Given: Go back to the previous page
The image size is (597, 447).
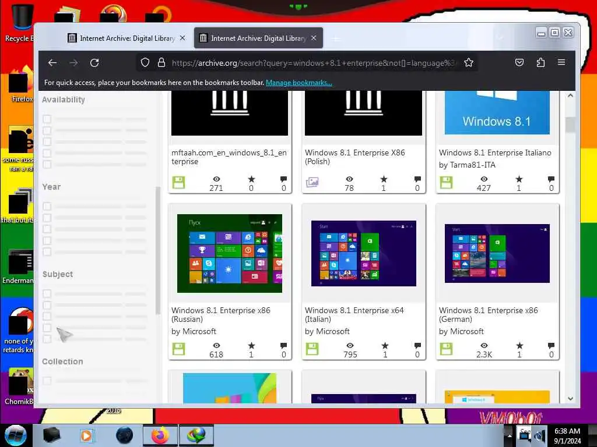Looking at the screenshot, I should tap(52, 63).
